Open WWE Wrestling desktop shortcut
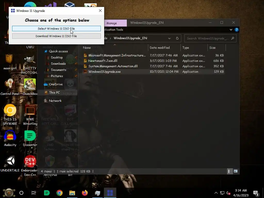 click(30, 115)
